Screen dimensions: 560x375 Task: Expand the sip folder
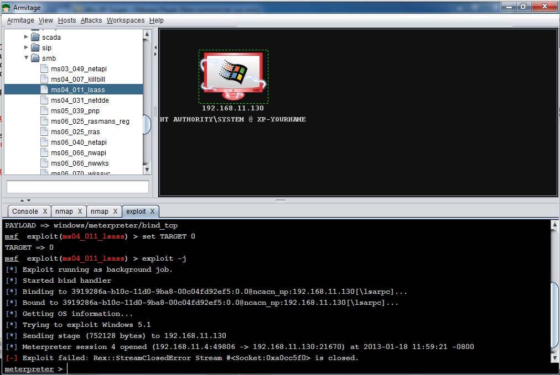(x=25, y=47)
